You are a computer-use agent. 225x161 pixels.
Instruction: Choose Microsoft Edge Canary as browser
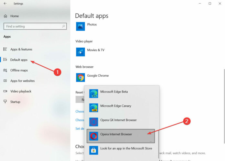(116, 106)
